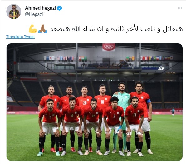Click the Translate Tweet link

click(x=20, y=37)
